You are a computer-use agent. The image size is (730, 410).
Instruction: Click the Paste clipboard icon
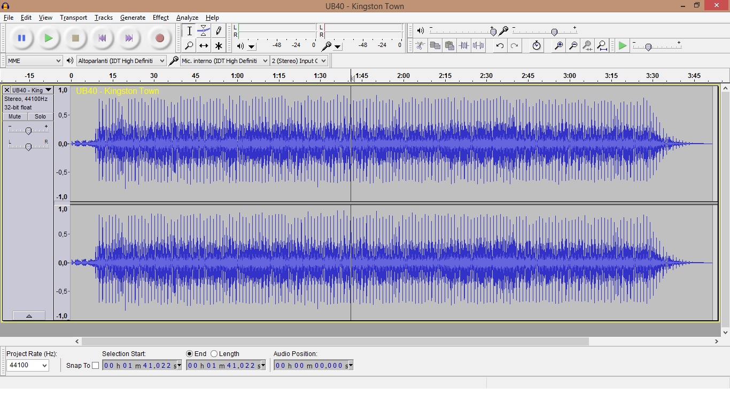click(x=449, y=46)
